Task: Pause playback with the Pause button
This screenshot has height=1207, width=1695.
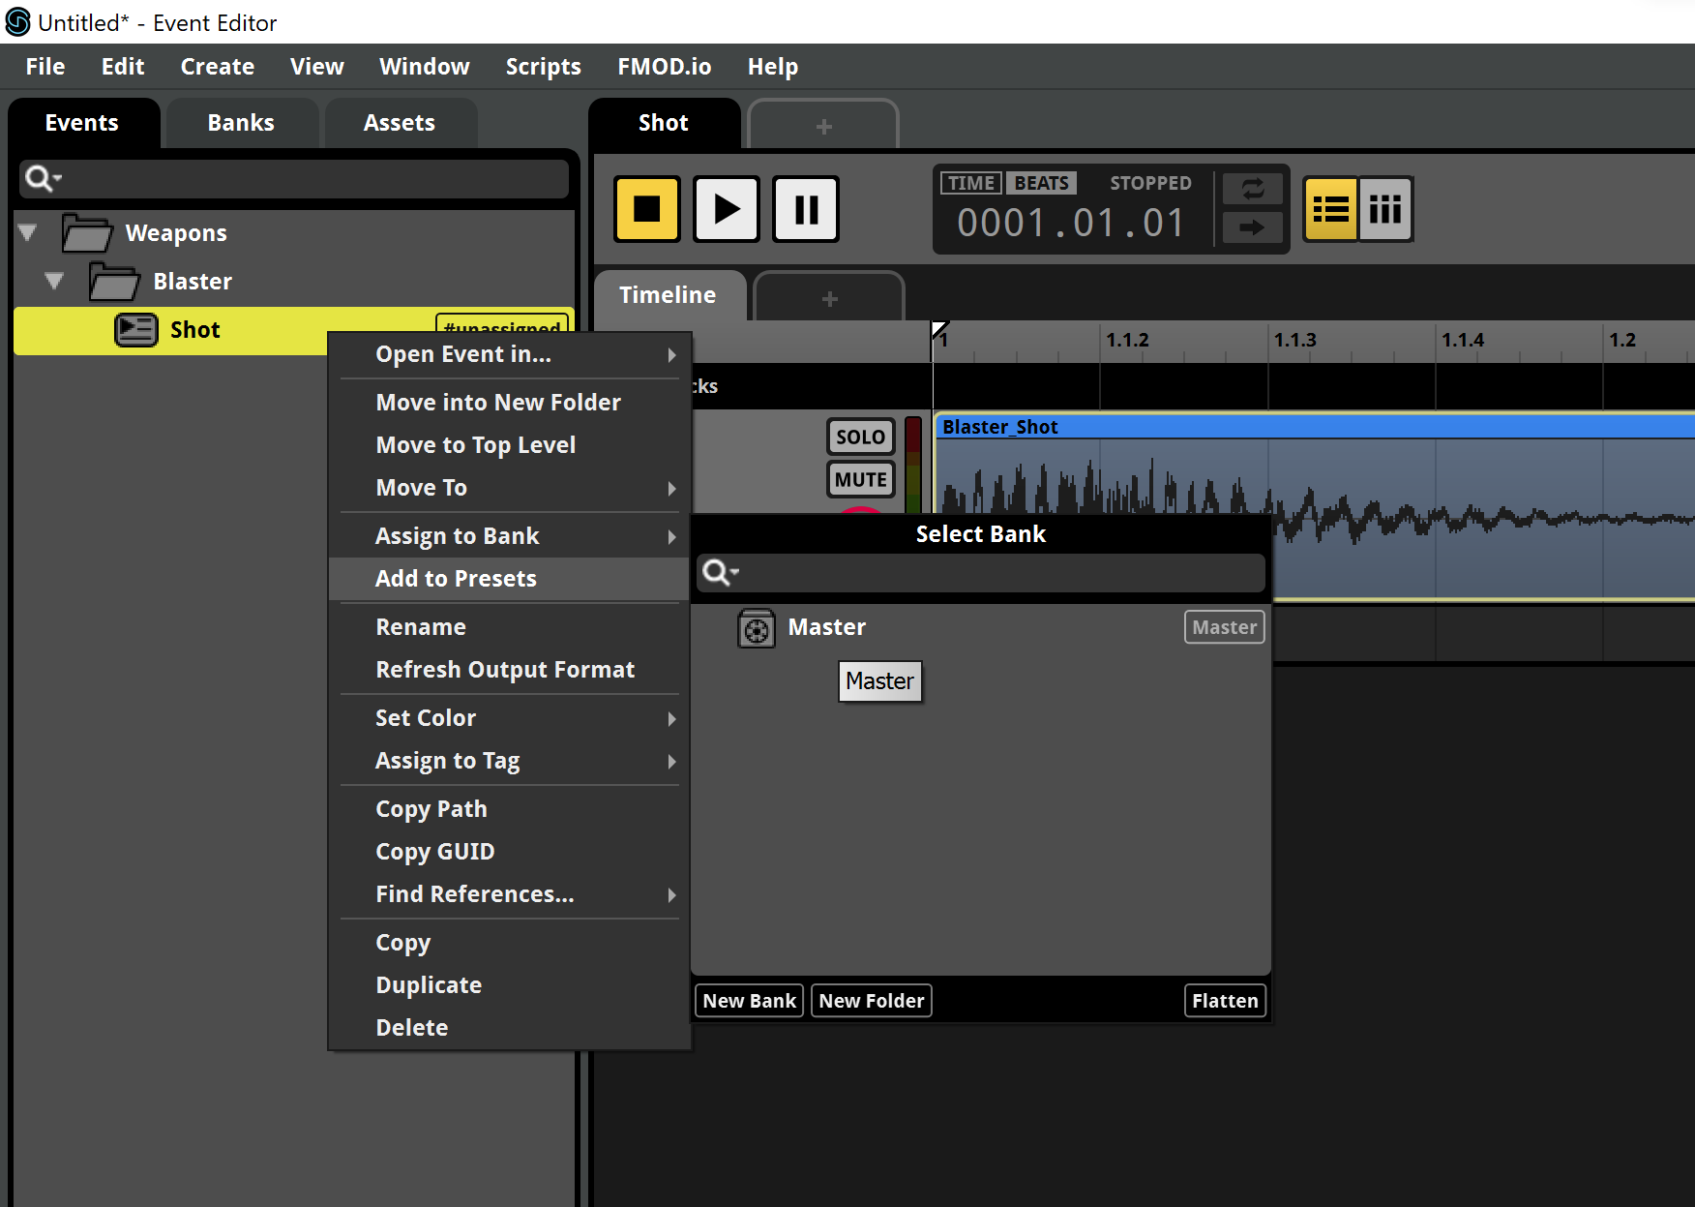Action: (x=806, y=208)
